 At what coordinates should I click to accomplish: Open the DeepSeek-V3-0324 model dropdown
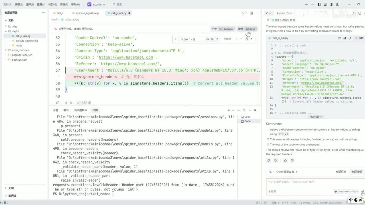pos(346,191)
